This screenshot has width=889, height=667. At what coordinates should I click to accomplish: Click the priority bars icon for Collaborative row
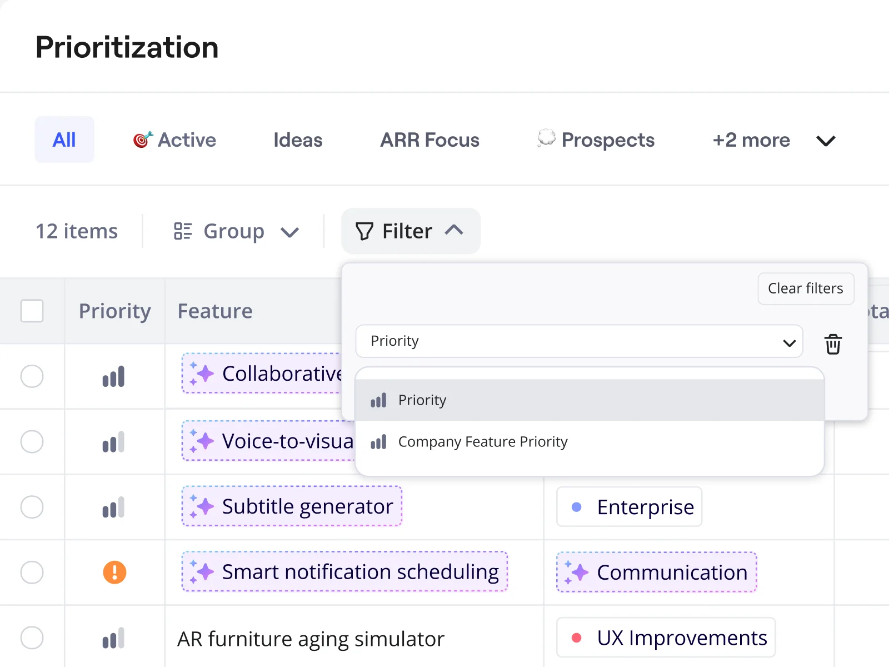[113, 376]
